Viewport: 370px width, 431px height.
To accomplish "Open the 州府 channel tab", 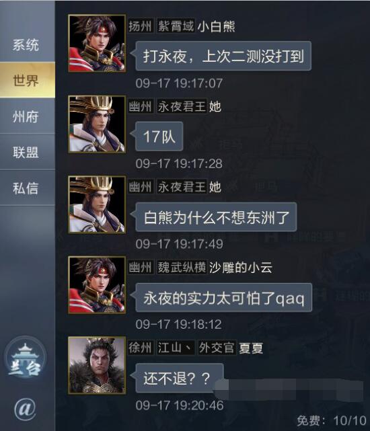I will pos(26,116).
